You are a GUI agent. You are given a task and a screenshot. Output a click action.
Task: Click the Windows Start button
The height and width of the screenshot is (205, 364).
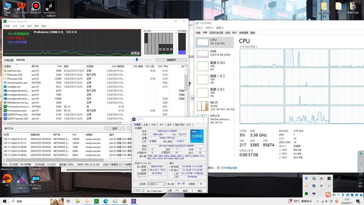pos(5,201)
